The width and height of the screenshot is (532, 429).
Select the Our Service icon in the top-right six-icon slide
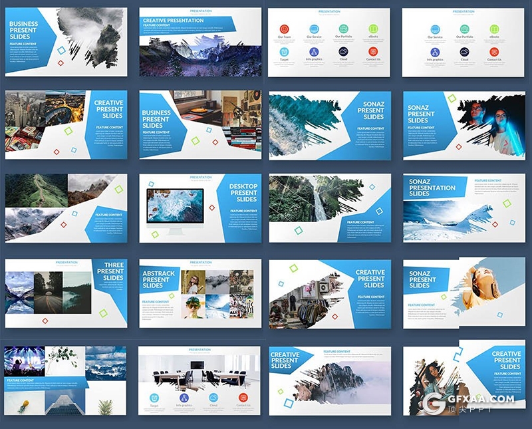(x=435, y=29)
